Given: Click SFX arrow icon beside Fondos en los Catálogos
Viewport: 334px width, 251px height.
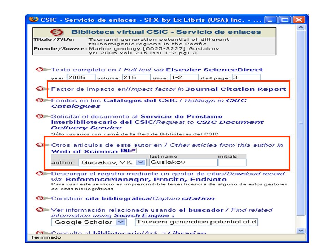Looking at the screenshot, I should click(42, 100).
